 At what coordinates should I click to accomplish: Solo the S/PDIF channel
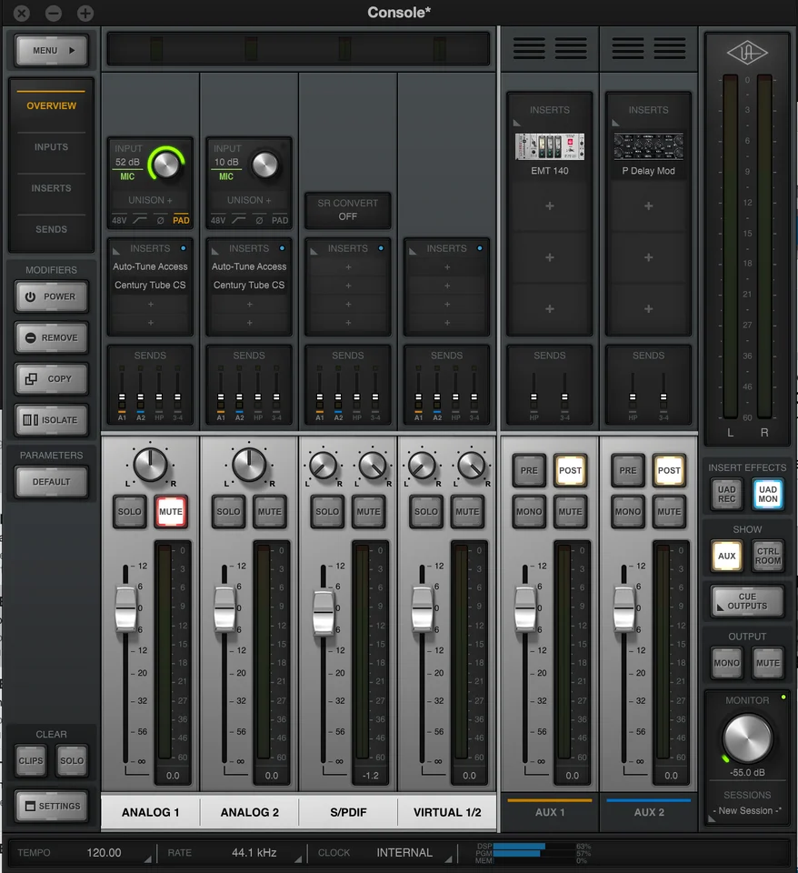[327, 512]
